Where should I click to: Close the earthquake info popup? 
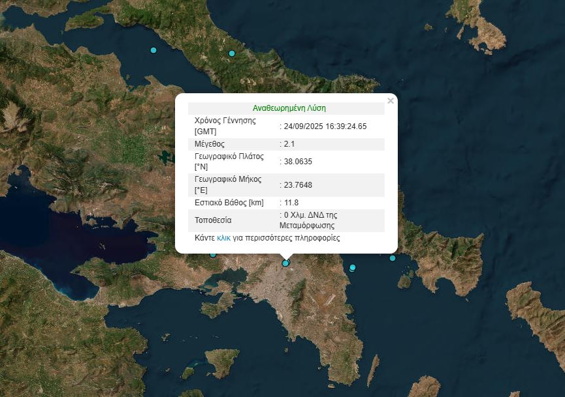390,101
